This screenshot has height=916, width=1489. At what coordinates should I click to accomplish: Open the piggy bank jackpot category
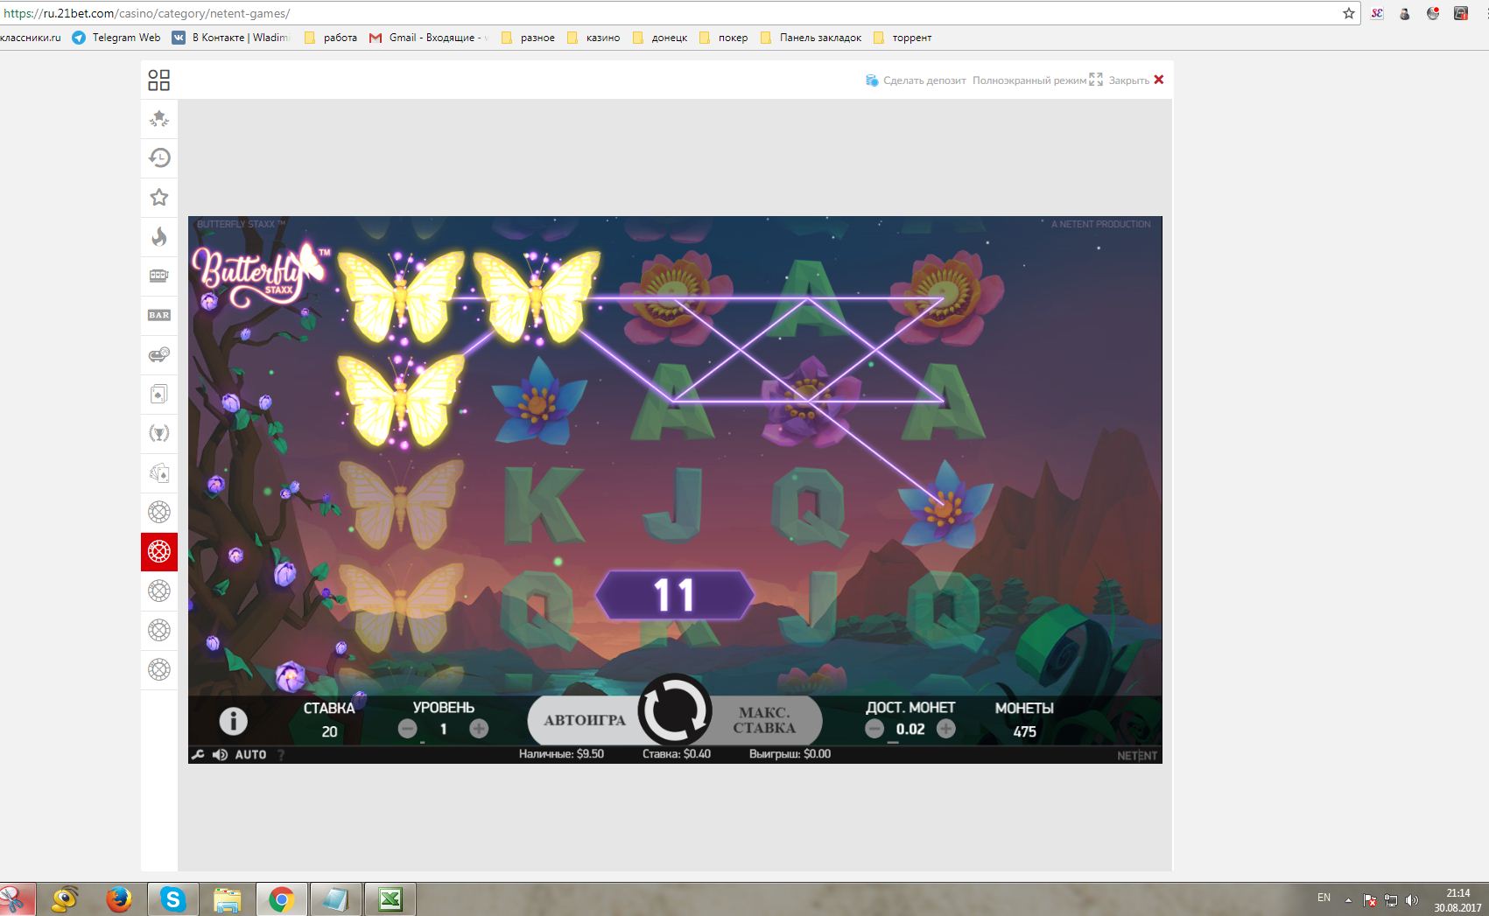pyautogui.click(x=159, y=354)
